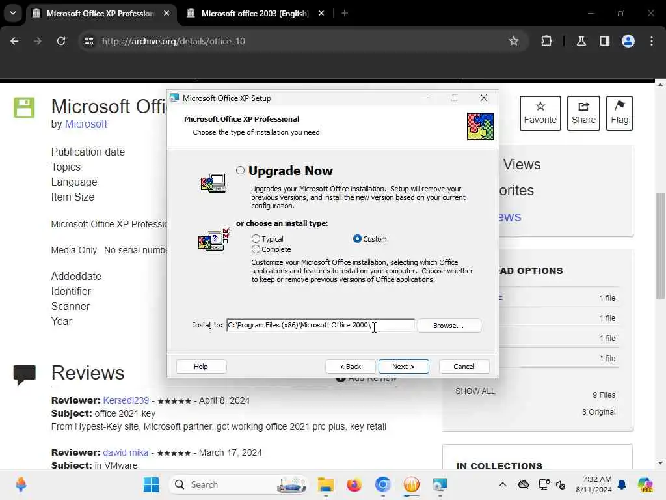Click the Help button in Setup

(201, 367)
